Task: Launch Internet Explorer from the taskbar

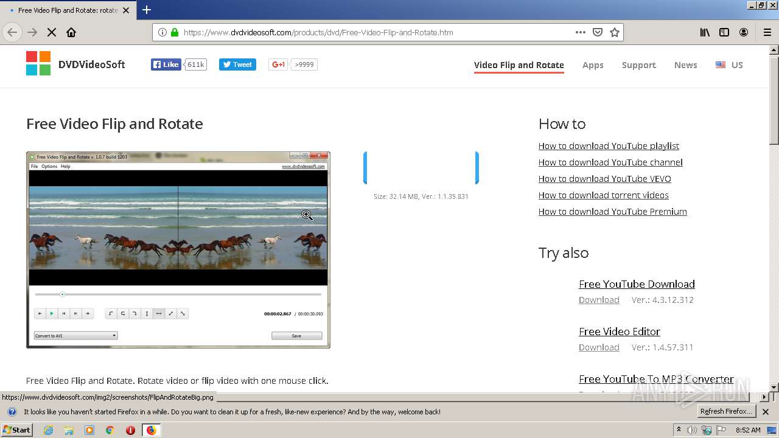Action: (x=48, y=430)
